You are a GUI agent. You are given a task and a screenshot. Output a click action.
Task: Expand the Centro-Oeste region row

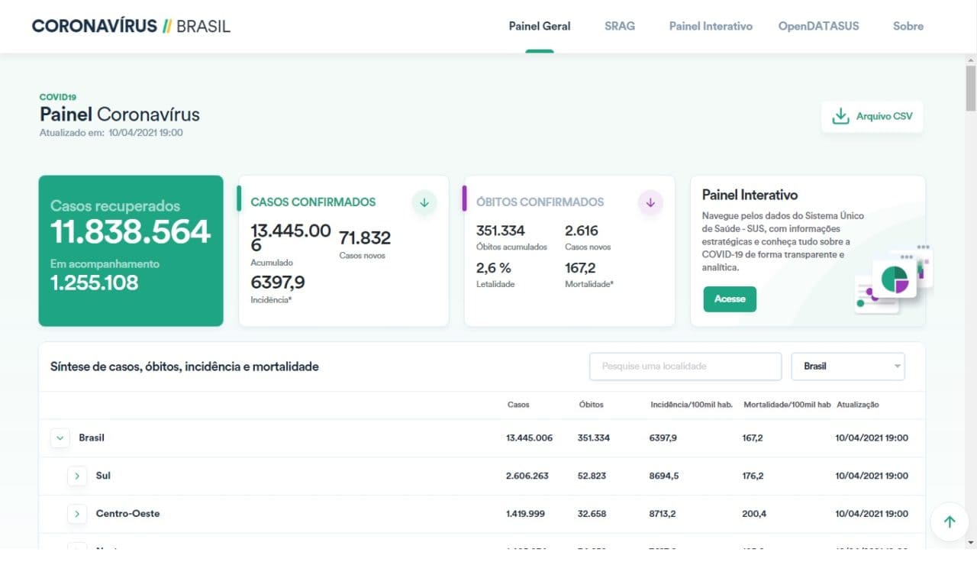(x=77, y=514)
